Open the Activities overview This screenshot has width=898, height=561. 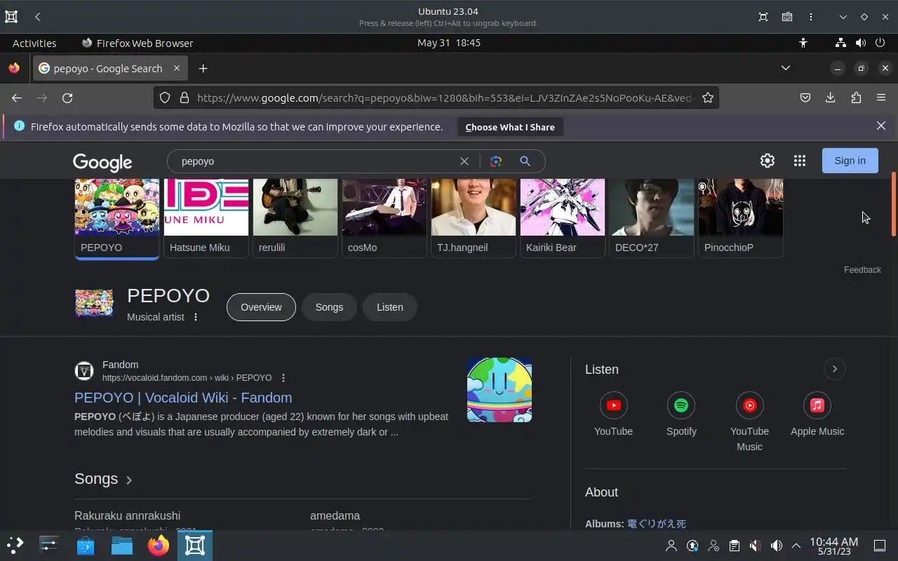point(34,43)
